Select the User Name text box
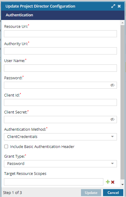This screenshot has width=126, height=197. [60, 68]
